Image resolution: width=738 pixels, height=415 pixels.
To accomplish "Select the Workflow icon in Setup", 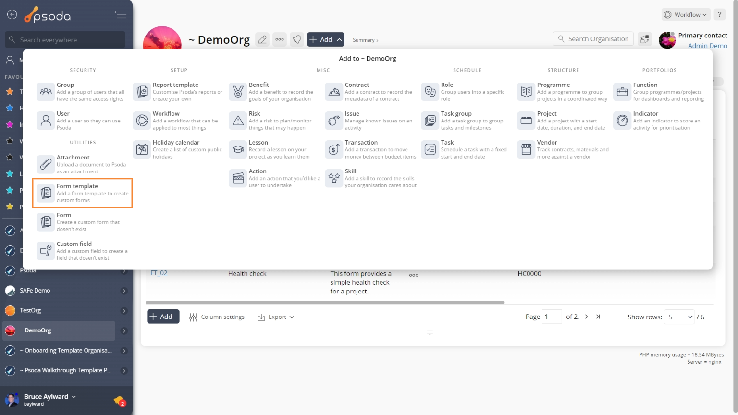I will (x=142, y=121).
